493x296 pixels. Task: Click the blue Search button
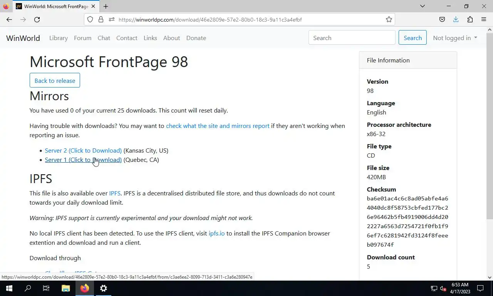point(413,38)
